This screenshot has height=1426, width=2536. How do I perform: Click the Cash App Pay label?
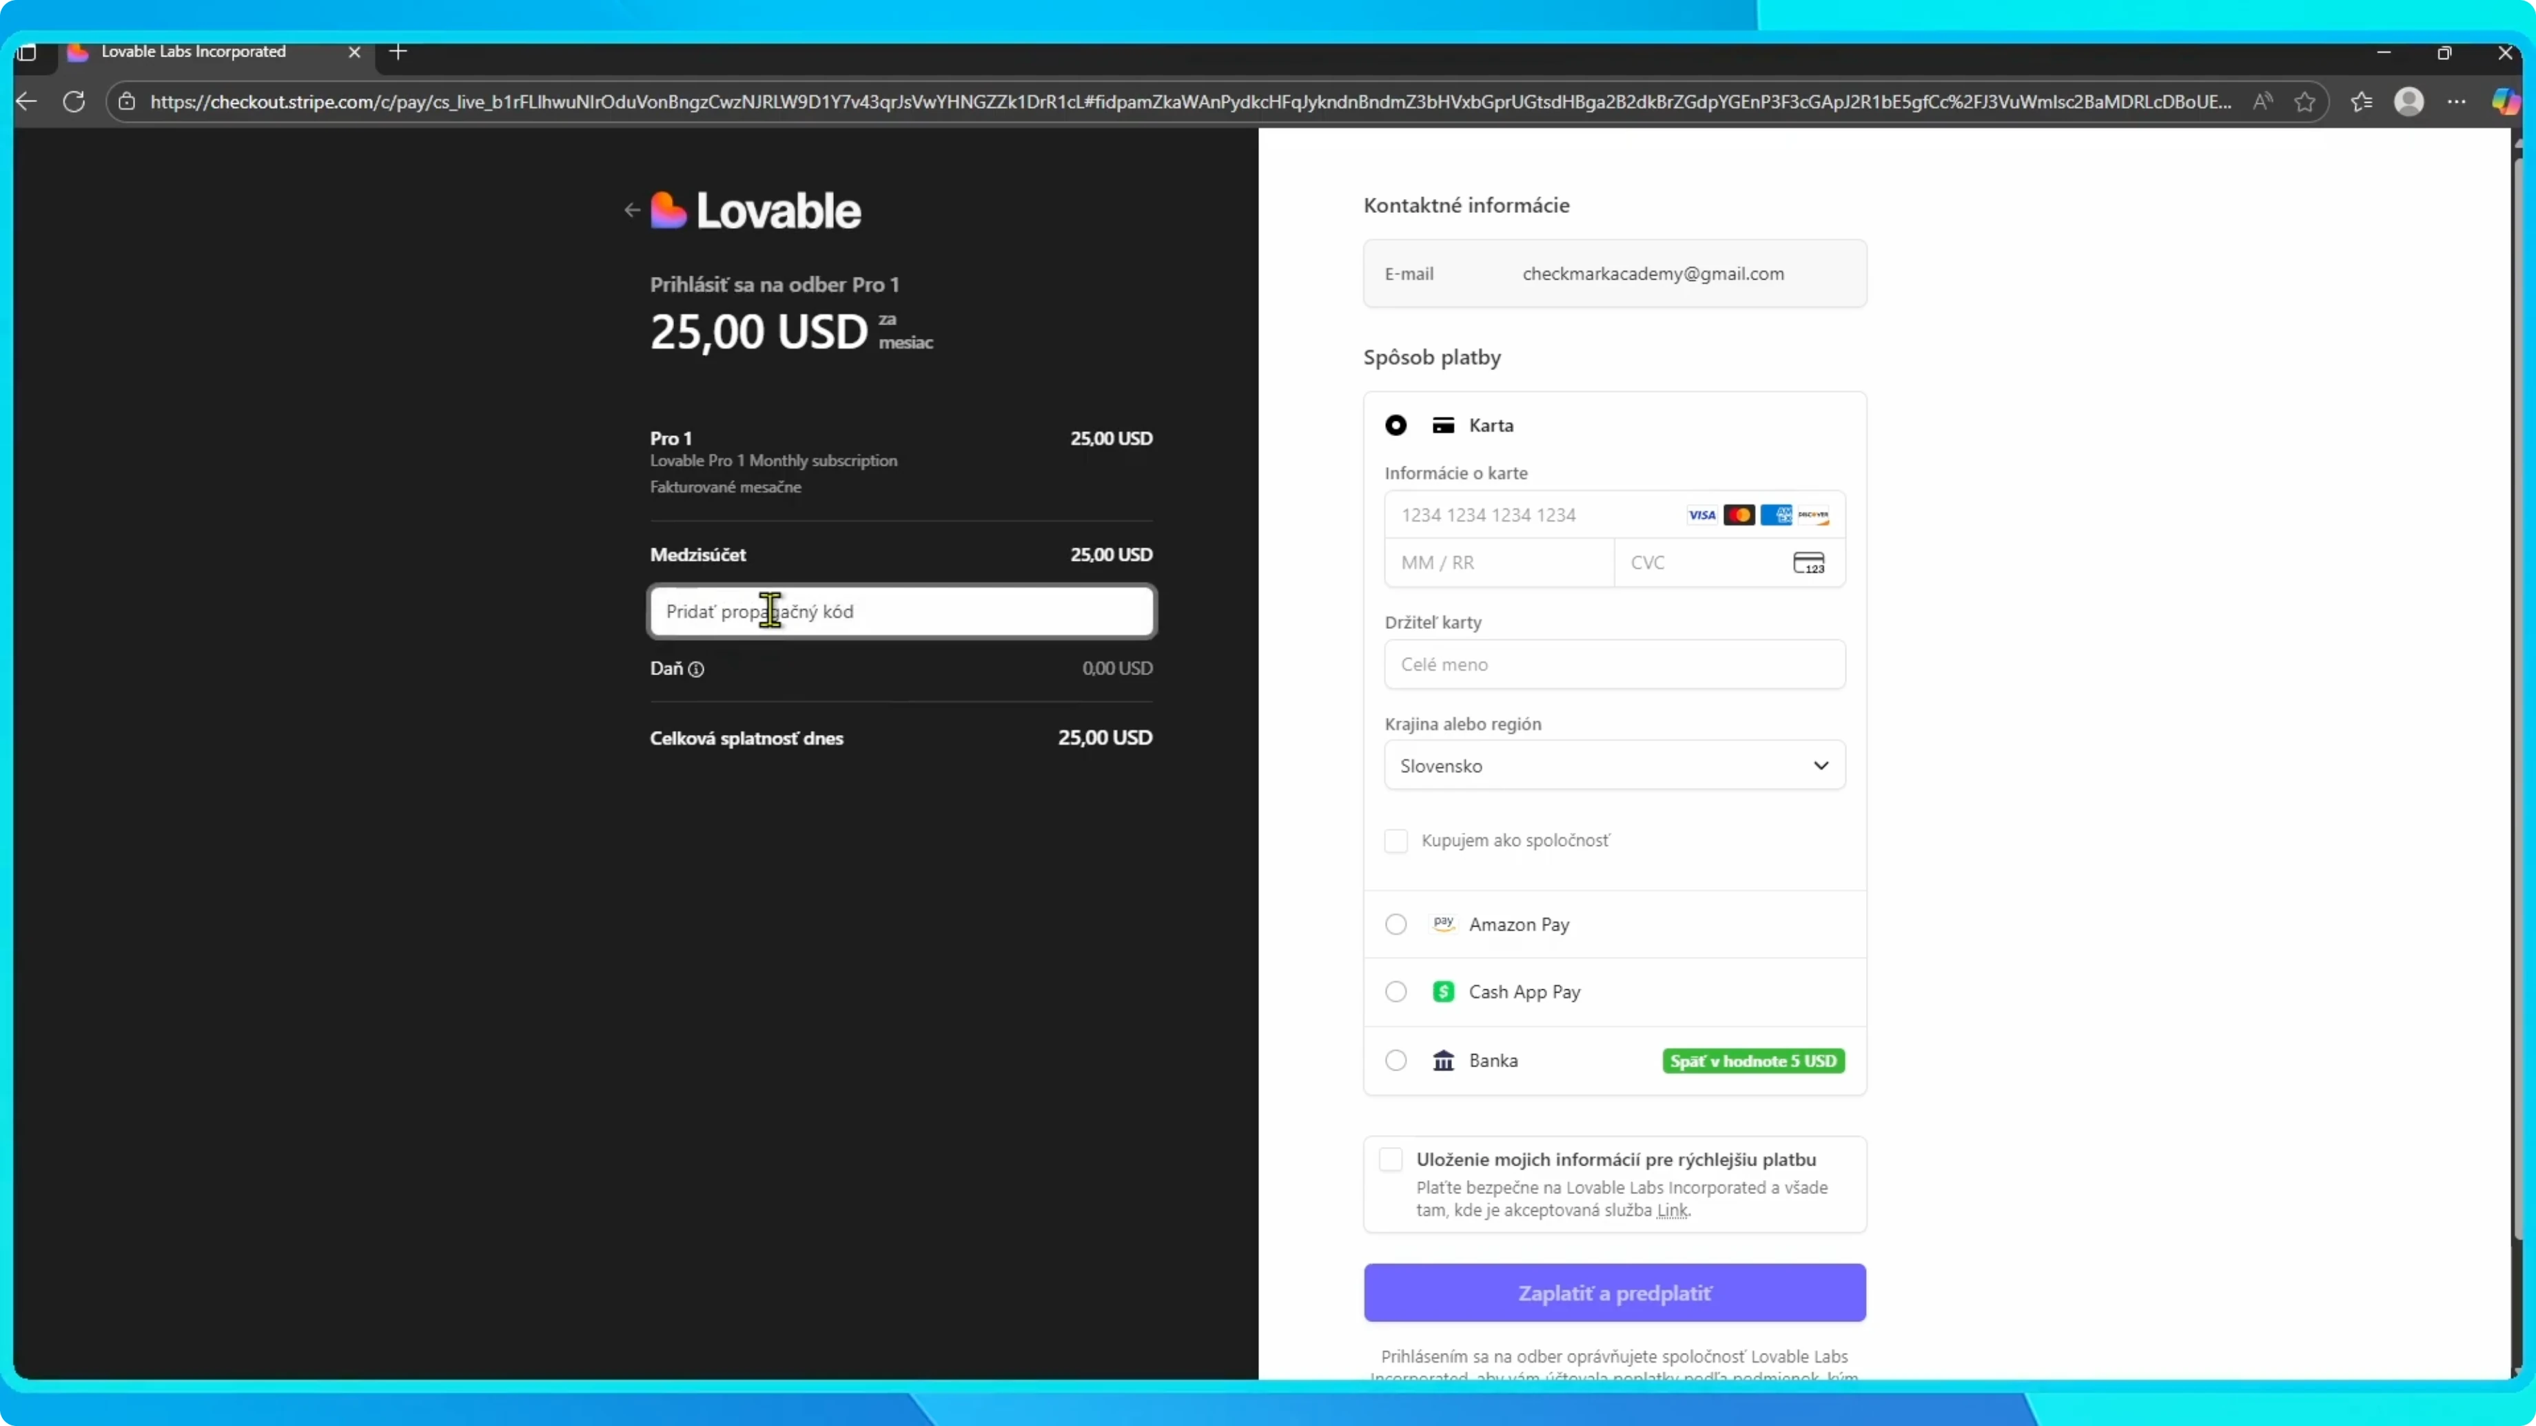point(1524,992)
